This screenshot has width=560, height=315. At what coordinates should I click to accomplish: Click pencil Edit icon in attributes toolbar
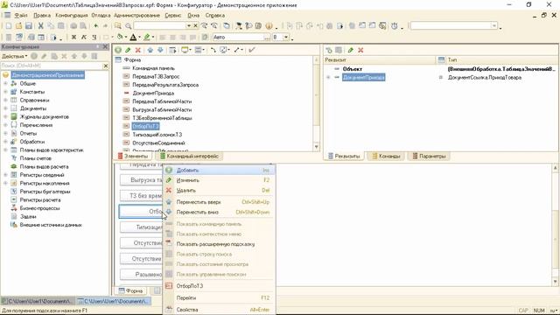click(351, 50)
